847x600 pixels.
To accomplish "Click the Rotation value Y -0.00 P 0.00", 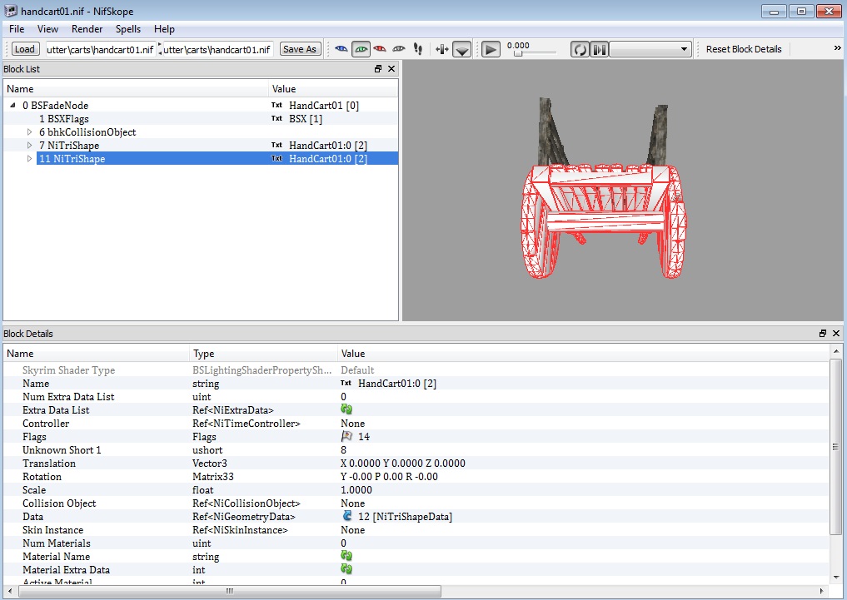I will (x=390, y=477).
